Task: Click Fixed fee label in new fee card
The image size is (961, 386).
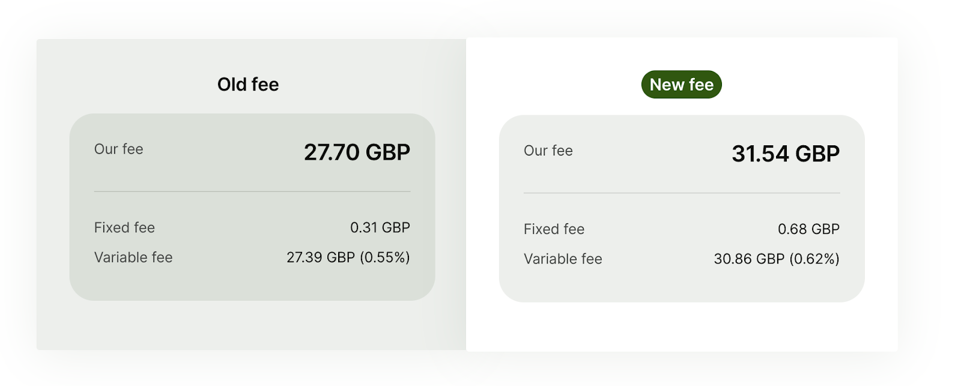Action: point(554,229)
